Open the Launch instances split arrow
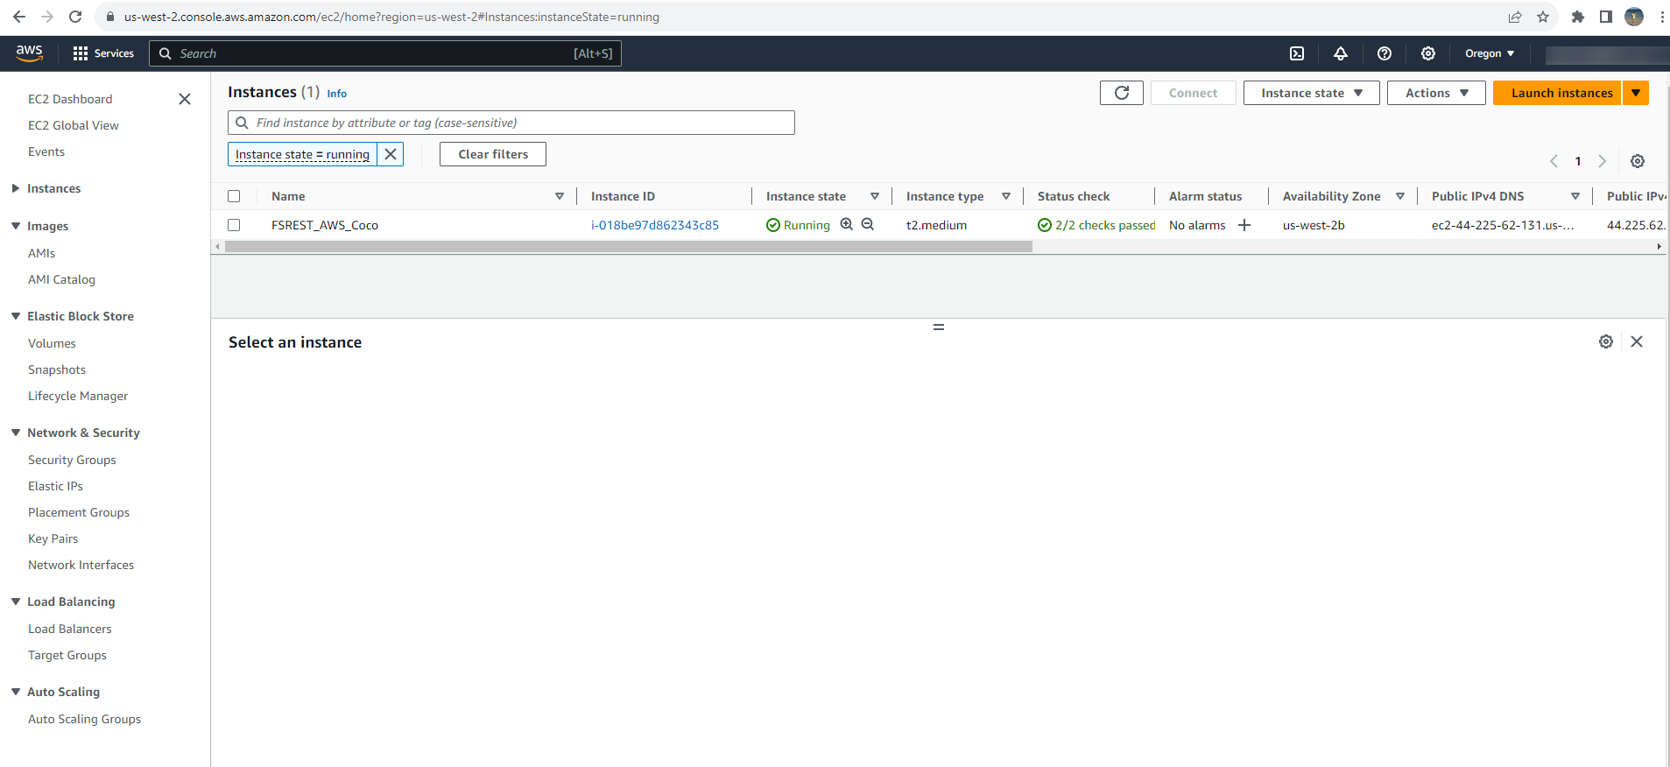This screenshot has height=767, width=1670. pos(1636,93)
